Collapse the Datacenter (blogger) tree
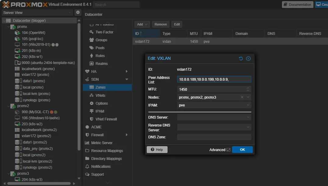The height and width of the screenshot is (186, 328). coord(4,21)
